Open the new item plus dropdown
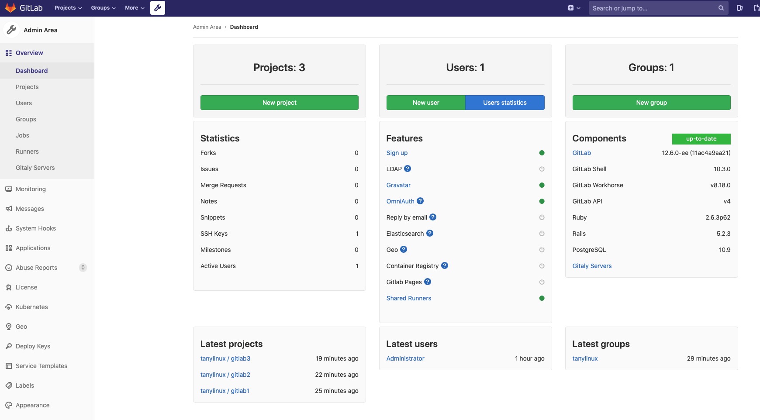Screen dimensions: 760x420 pos(574,8)
